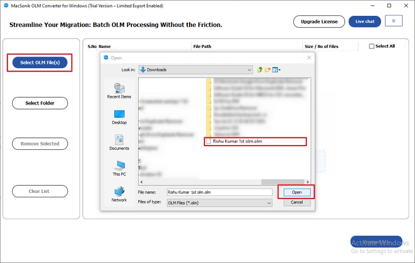
Task: Click the S.No column header
Action: [92, 46]
